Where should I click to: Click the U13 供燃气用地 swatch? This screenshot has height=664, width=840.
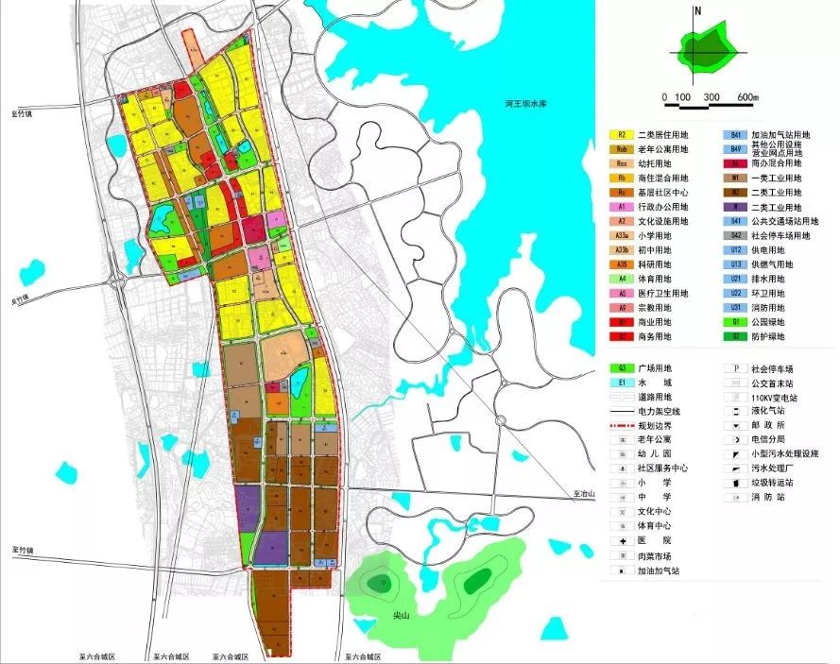(x=736, y=264)
